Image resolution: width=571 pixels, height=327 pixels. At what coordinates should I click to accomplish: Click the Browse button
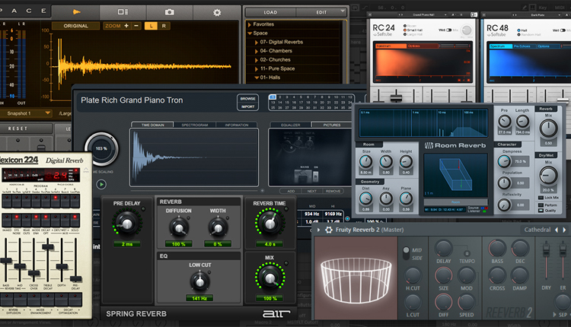[x=248, y=99]
